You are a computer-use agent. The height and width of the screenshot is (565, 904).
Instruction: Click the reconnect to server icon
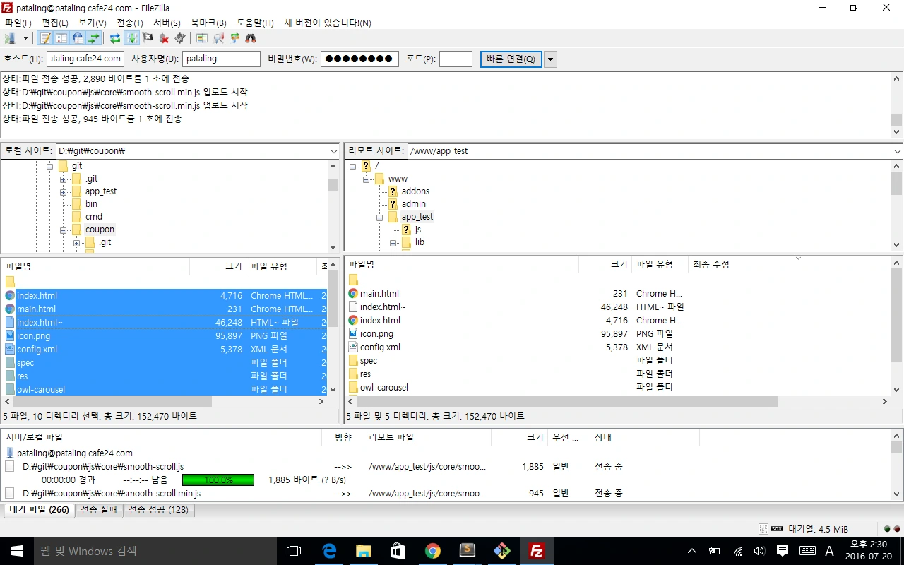click(x=179, y=38)
